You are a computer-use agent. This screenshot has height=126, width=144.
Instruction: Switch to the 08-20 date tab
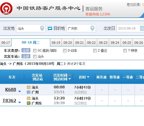pos(68,43)
